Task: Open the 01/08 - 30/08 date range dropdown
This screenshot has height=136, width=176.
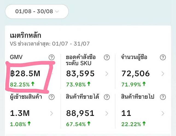Action: [37, 11]
